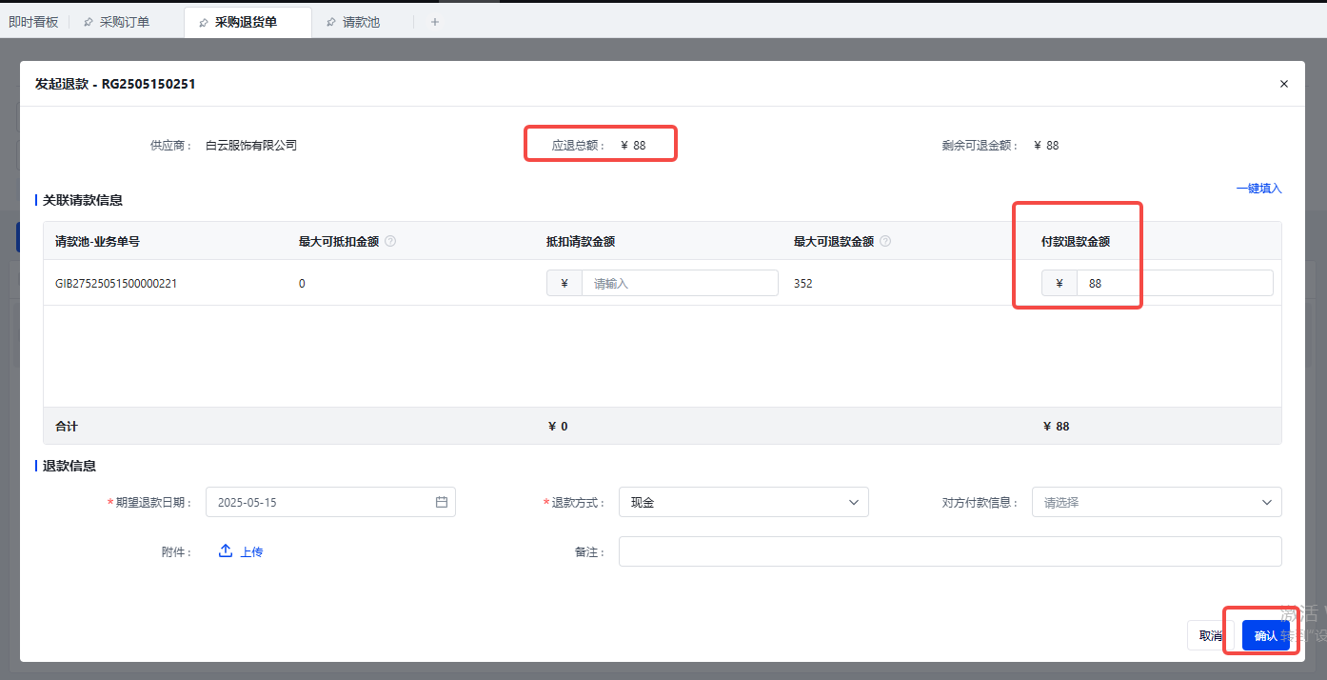Viewport: 1327px width, 680px height.
Task: Focus the 备注 text field
Action: pyautogui.click(x=950, y=551)
